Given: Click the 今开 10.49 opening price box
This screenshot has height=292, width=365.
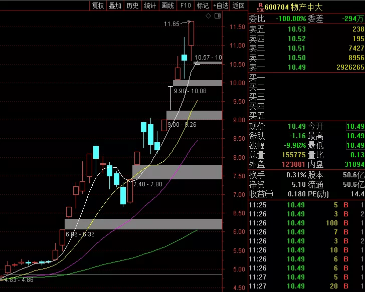Looking at the screenshot, I should pyautogui.click(x=355, y=127).
